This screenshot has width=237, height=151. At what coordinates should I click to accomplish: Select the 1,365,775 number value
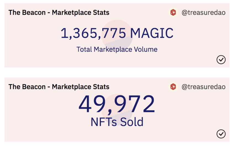pyautogui.click(x=93, y=33)
